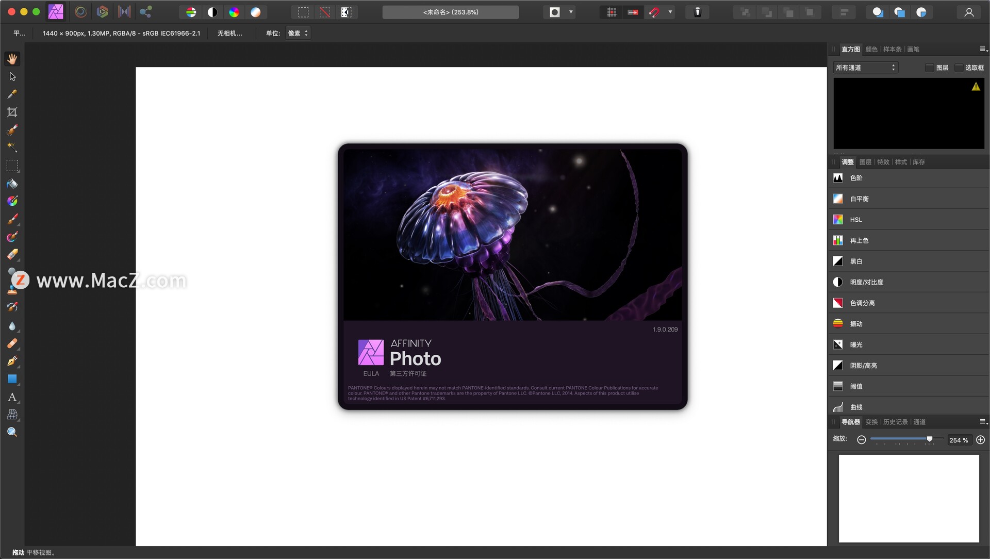
Task: Switch to the 历史记录 tab
Action: point(896,422)
